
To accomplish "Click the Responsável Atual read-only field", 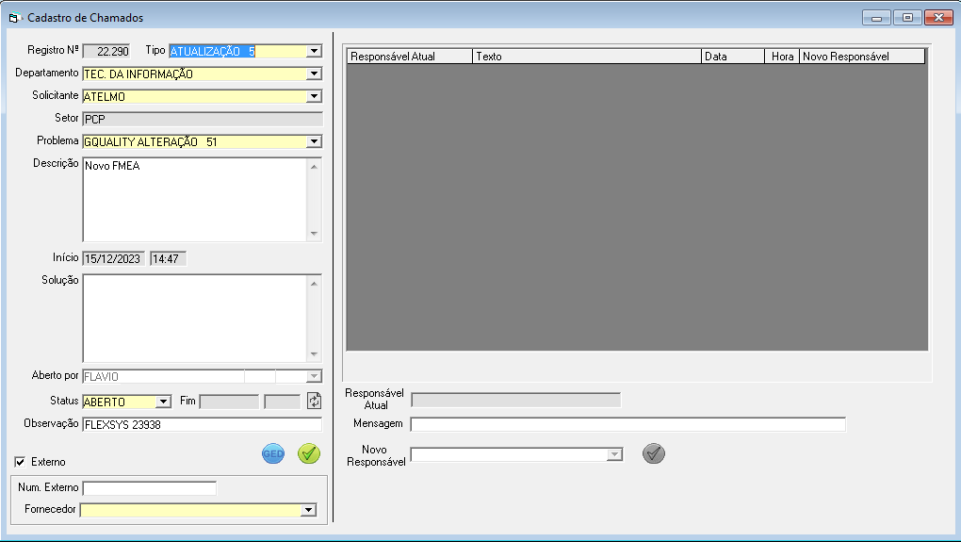I will pos(515,401).
